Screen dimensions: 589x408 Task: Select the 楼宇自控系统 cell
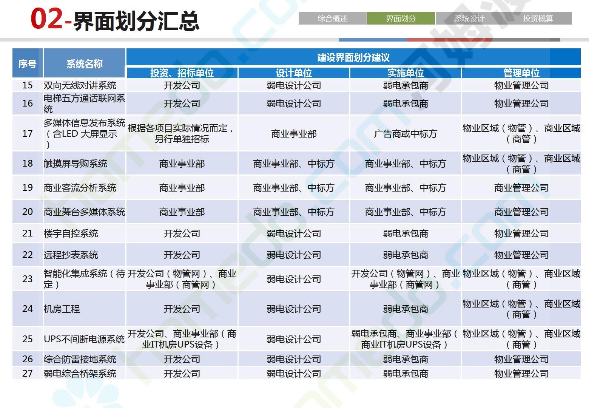[x=85, y=233]
